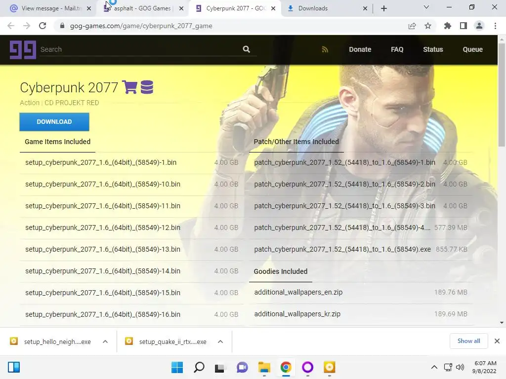Open the widgets icon at taskbar left
This screenshot has height=379, width=506.
(x=14, y=367)
